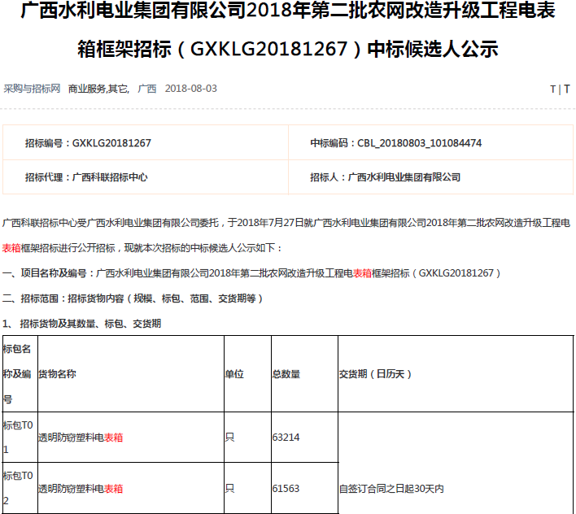
Task: Click red 表箱 keyword in intro paragraph
Action: (12, 247)
